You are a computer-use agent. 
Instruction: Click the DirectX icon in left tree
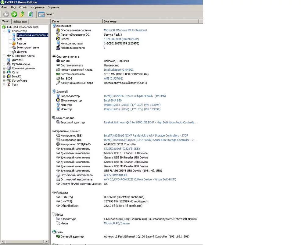[x=9, y=76]
